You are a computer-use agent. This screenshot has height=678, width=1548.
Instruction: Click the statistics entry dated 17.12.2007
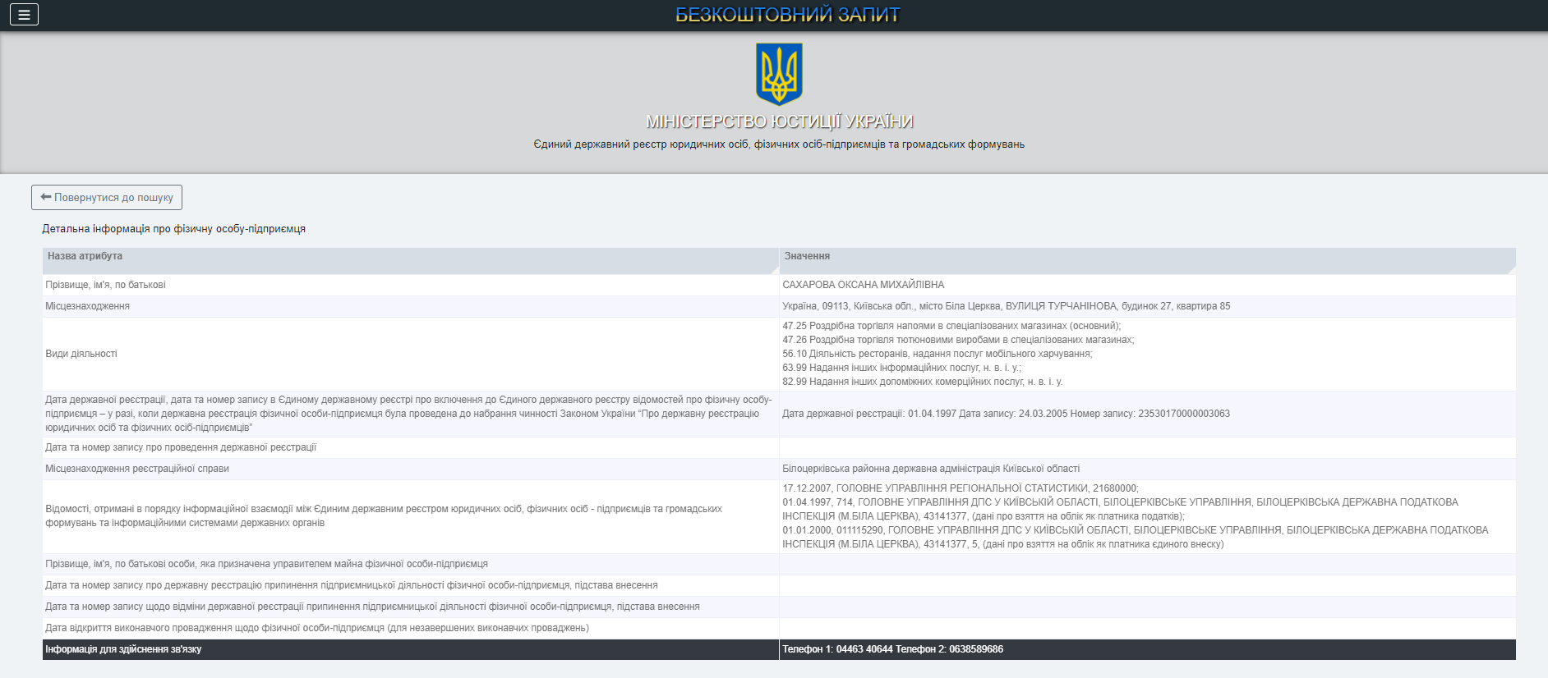tap(960, 488)
